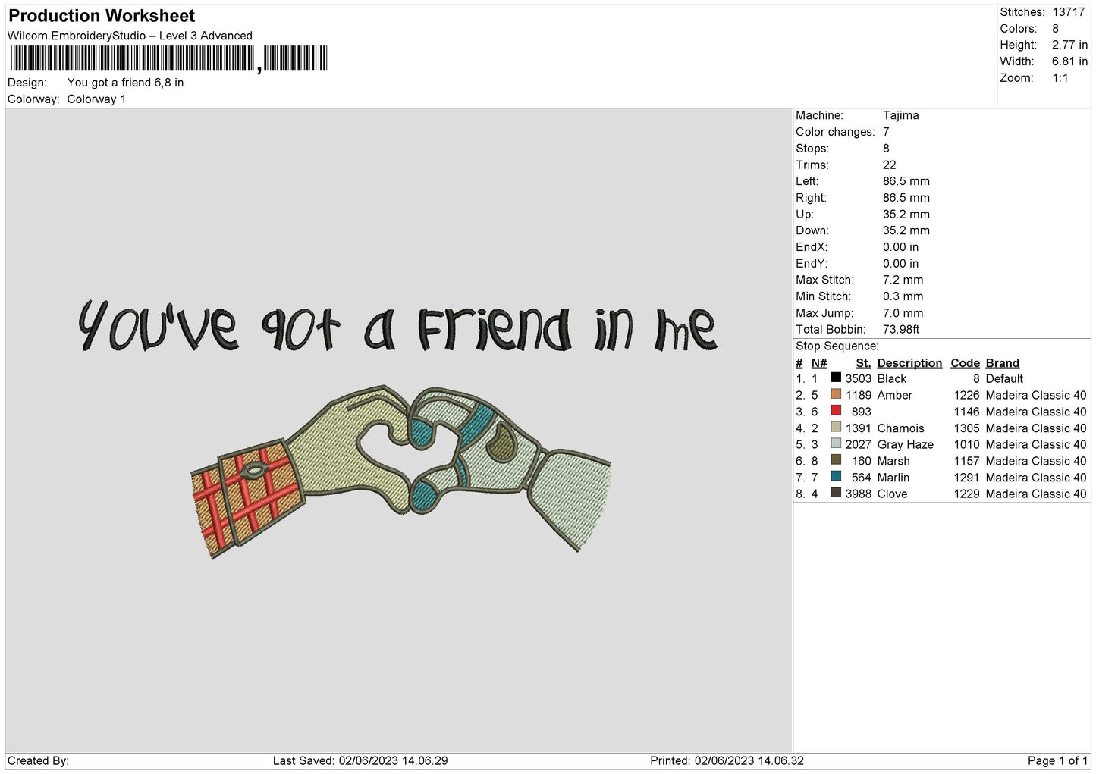Click the 'Stop Sequence:' heading
The height and width of the screenshot is (774, 1096).
point(837,346)
